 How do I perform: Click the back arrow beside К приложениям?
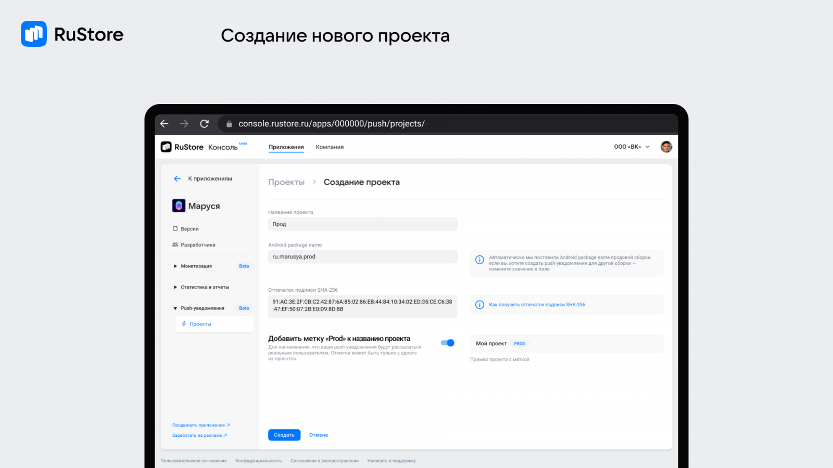coord(177,179)
